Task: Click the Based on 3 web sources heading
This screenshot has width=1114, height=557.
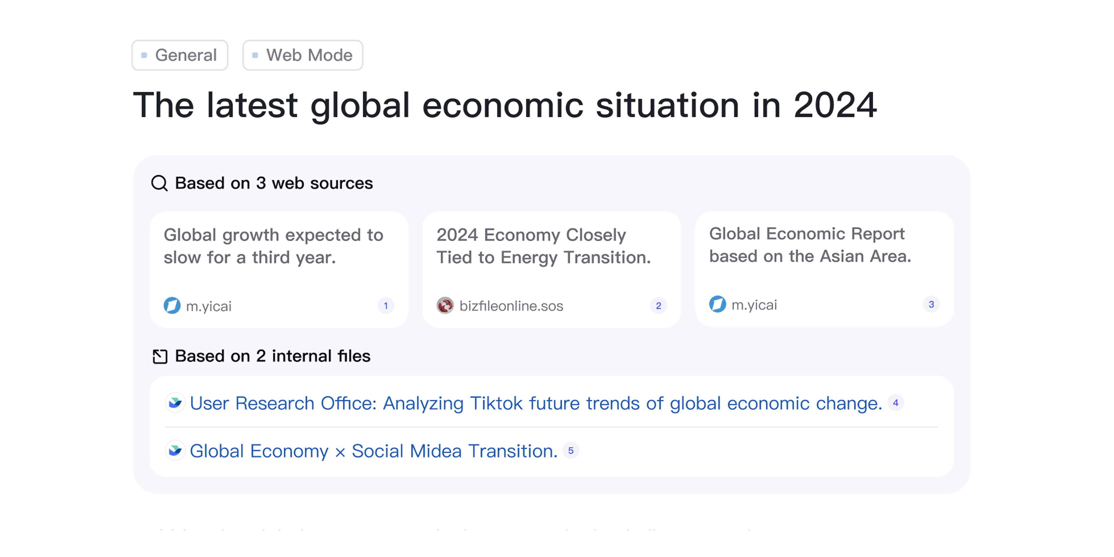Action: (274, 183)
